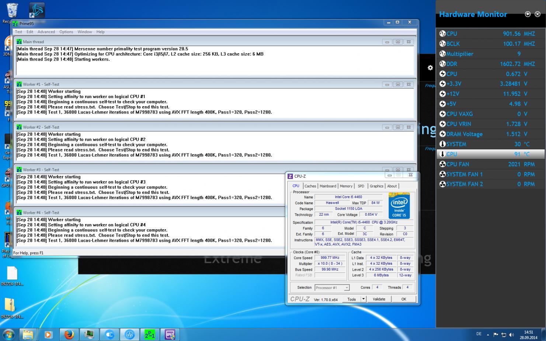Viewport: 546px width, 341px height.
Task: Click the Intel Core i5 logo in CPU-Z
Action: click(399, 205)
